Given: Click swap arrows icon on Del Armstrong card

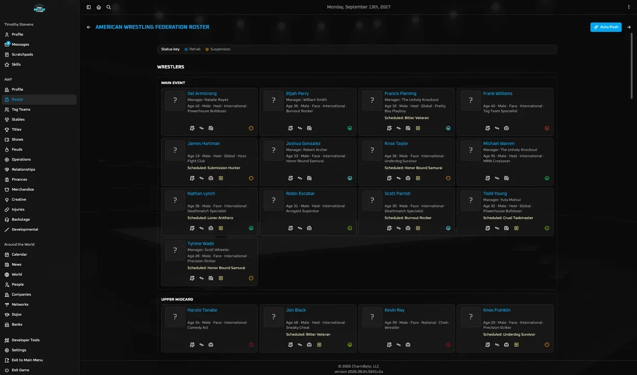Looking at the screenshot, I should click(201, 128).
